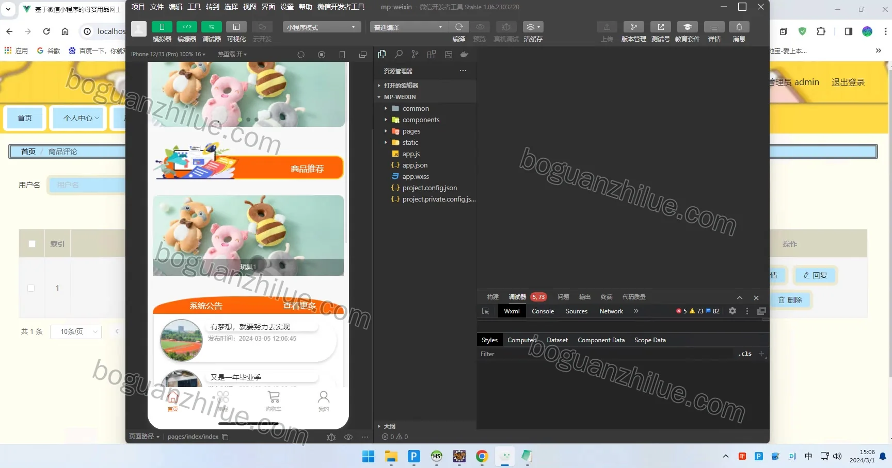Click the 购物车 cart tab in simulator

point(274,401)
